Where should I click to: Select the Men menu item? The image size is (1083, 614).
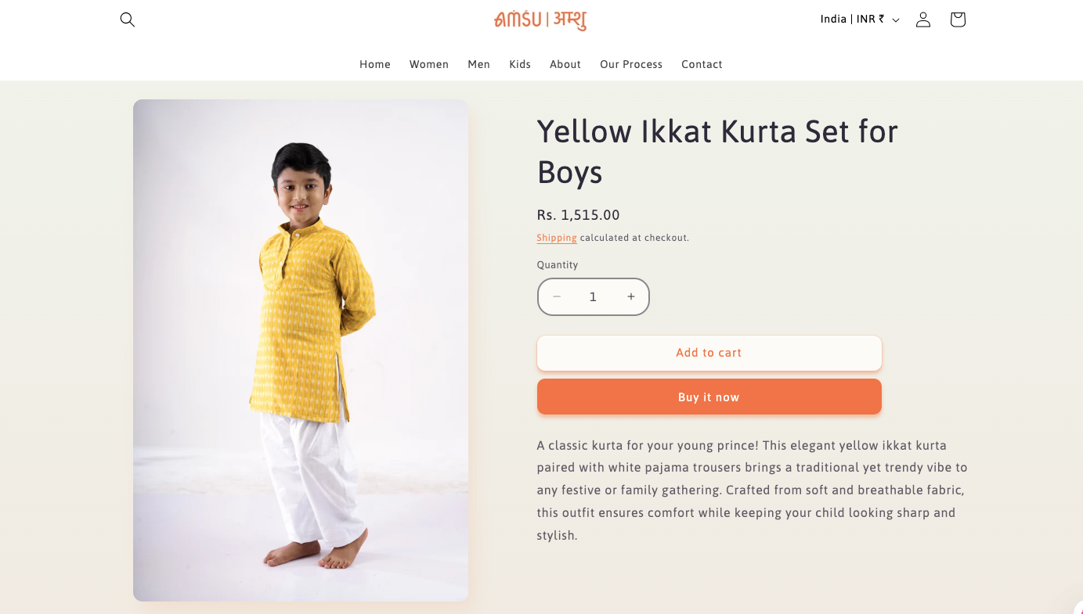coord(479,64)
